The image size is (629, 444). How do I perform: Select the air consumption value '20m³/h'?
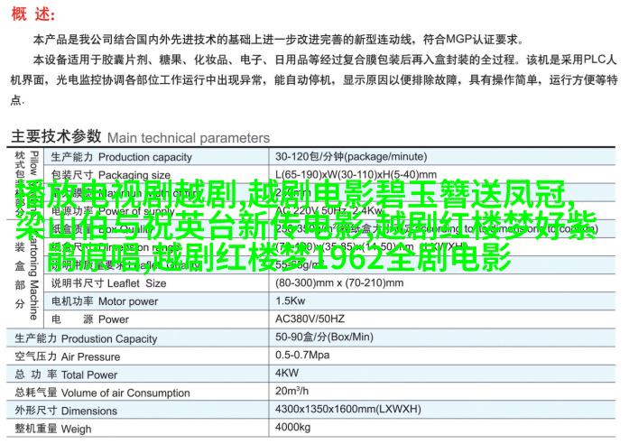[291, 391]
